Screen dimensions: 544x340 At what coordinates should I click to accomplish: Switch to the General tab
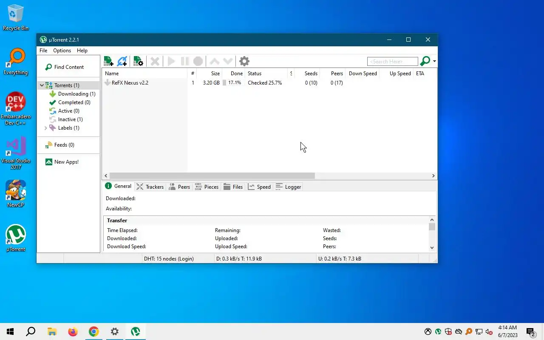[119, 186]
